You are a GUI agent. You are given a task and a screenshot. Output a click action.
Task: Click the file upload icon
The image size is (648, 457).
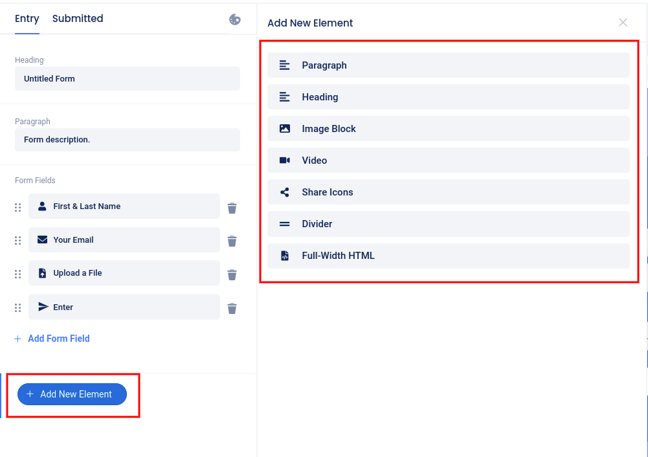pos(42,273)
